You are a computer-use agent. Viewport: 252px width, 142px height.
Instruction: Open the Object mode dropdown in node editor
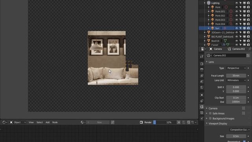pyautogui.click(x=18, y=122)
